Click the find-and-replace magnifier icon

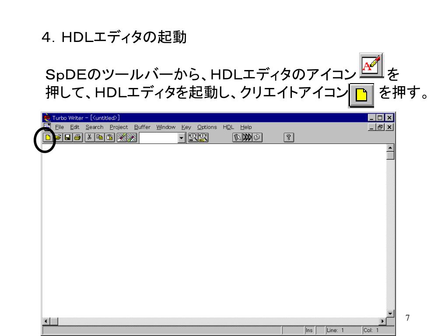pyautogui.click(x=203, y=138)
